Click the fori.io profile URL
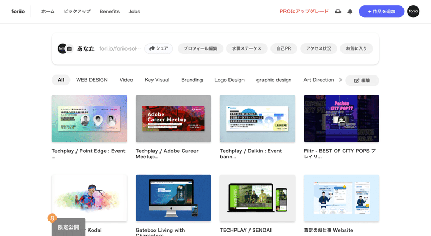This screenshot has width=431, height=236. [x=120, y=48]
